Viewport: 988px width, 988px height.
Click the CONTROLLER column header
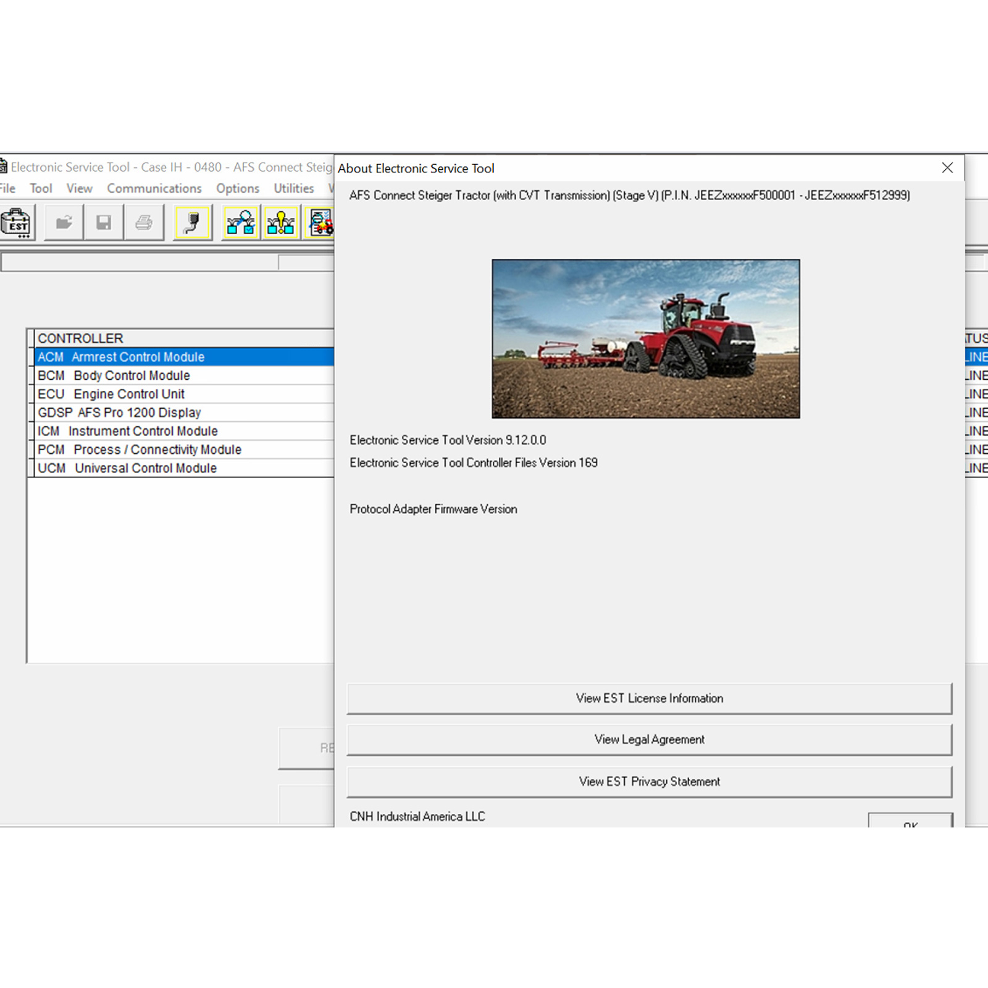click(185, 338)
